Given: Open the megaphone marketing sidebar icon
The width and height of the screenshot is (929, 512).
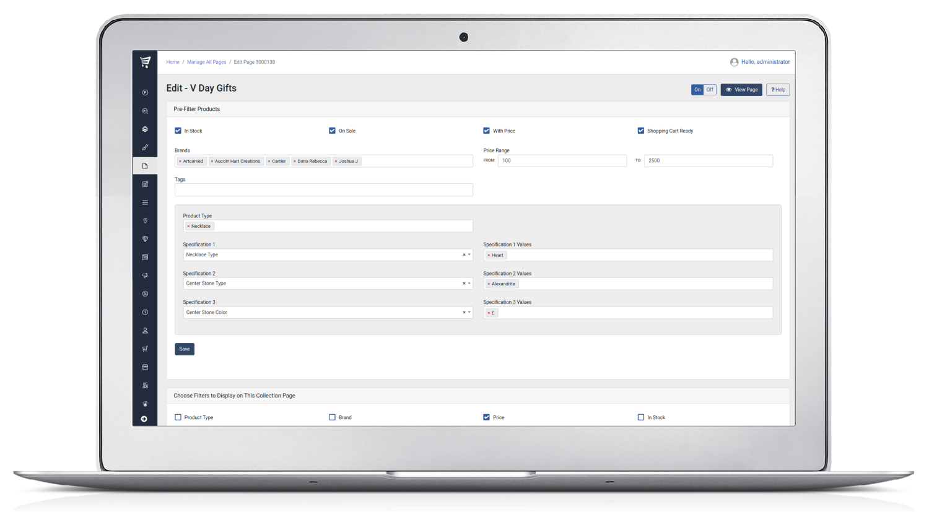Looking at the screenshot, I should click(145, 276).
